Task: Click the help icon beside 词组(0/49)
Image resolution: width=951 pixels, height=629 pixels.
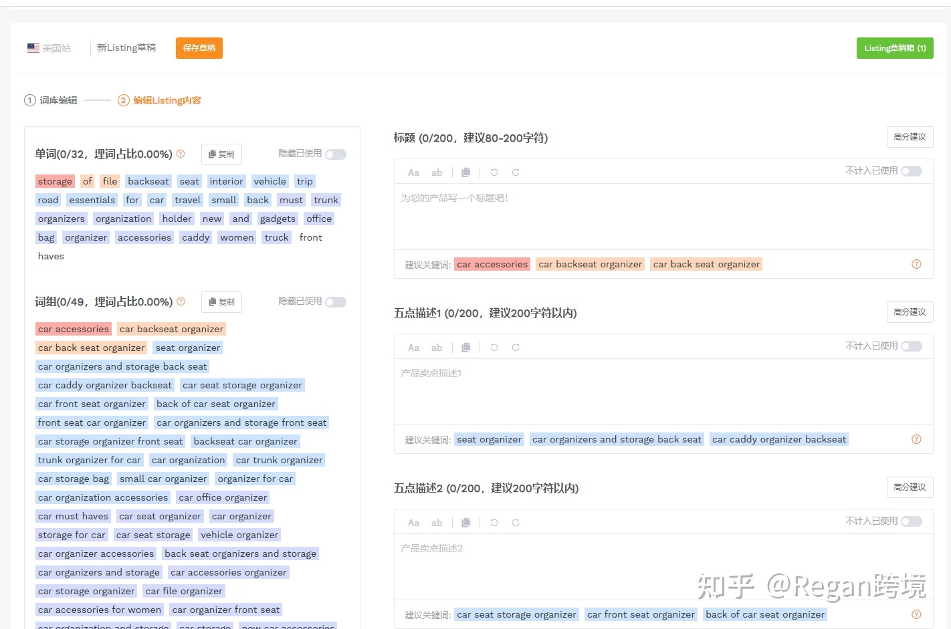Action: 181,301
